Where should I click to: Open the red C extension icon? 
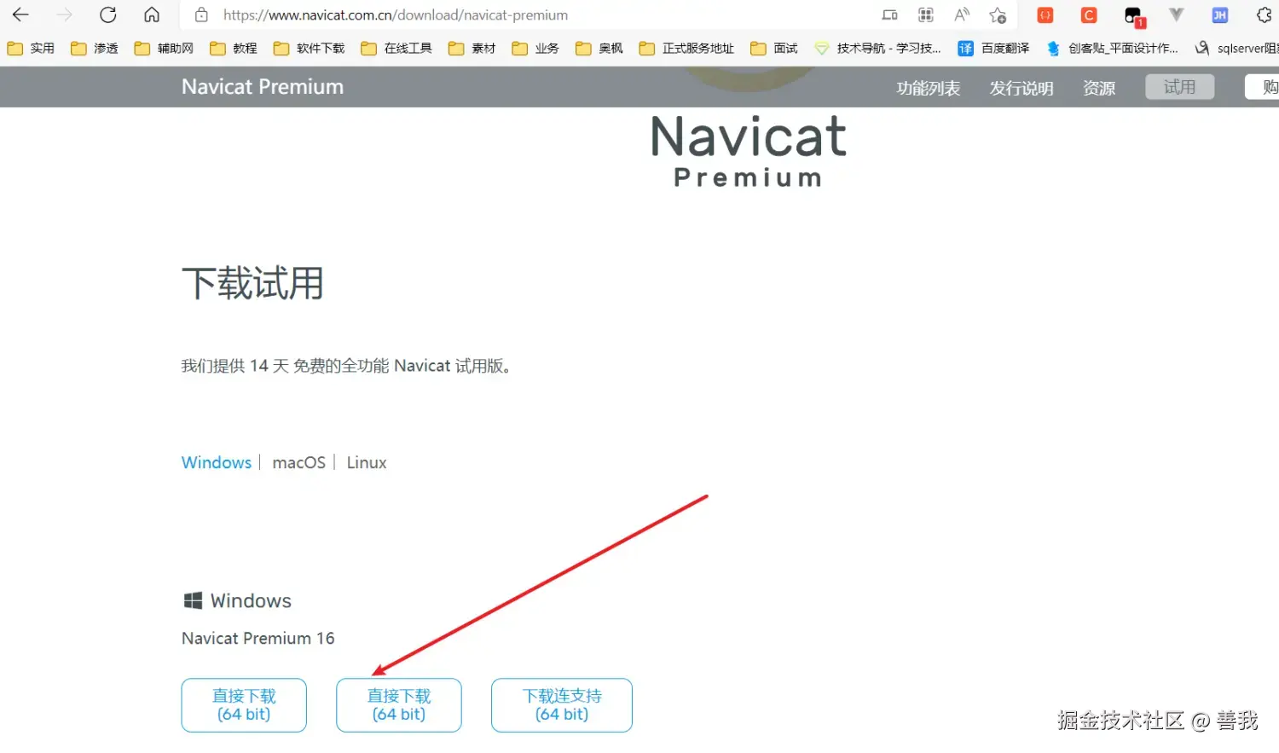1089,14
